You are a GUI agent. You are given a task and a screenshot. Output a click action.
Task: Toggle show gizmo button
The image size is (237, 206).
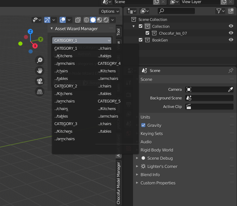tap(47, 20)
